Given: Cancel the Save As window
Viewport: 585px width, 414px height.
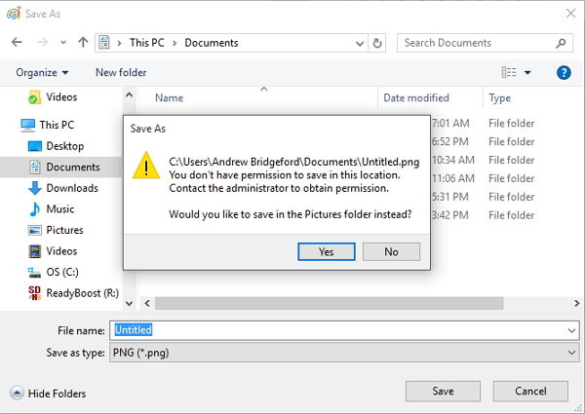Looking at the screenshot, I should click(x=530, y=391).
